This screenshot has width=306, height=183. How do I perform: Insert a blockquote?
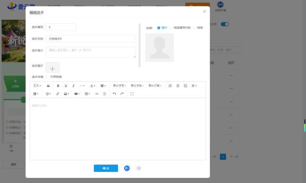(48, 86)
